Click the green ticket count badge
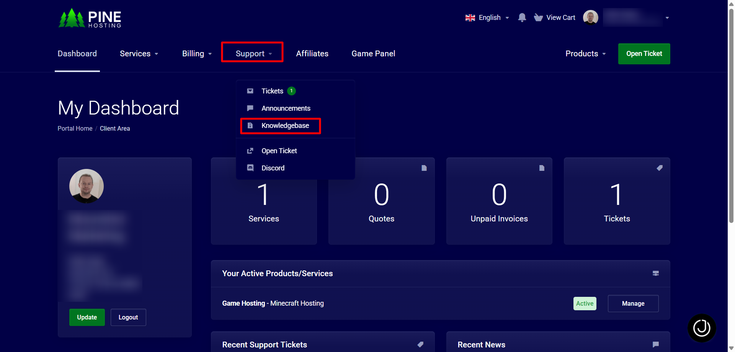This screenshot has width=735, height=352. 291,91
